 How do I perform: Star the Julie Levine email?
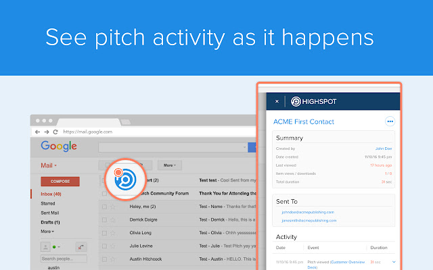click(x=113, y=246)
